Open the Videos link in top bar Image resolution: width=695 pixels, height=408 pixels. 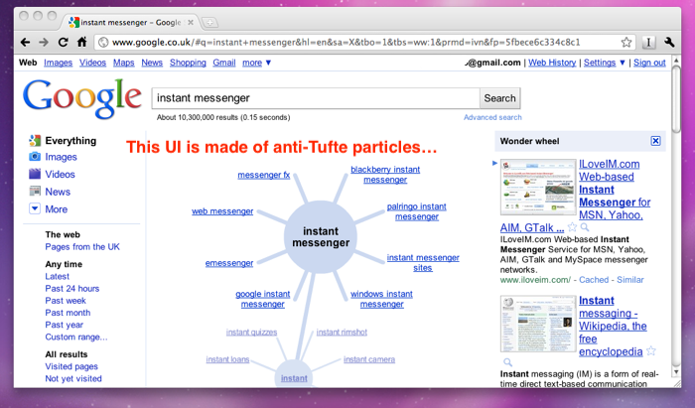pos(92,63)
